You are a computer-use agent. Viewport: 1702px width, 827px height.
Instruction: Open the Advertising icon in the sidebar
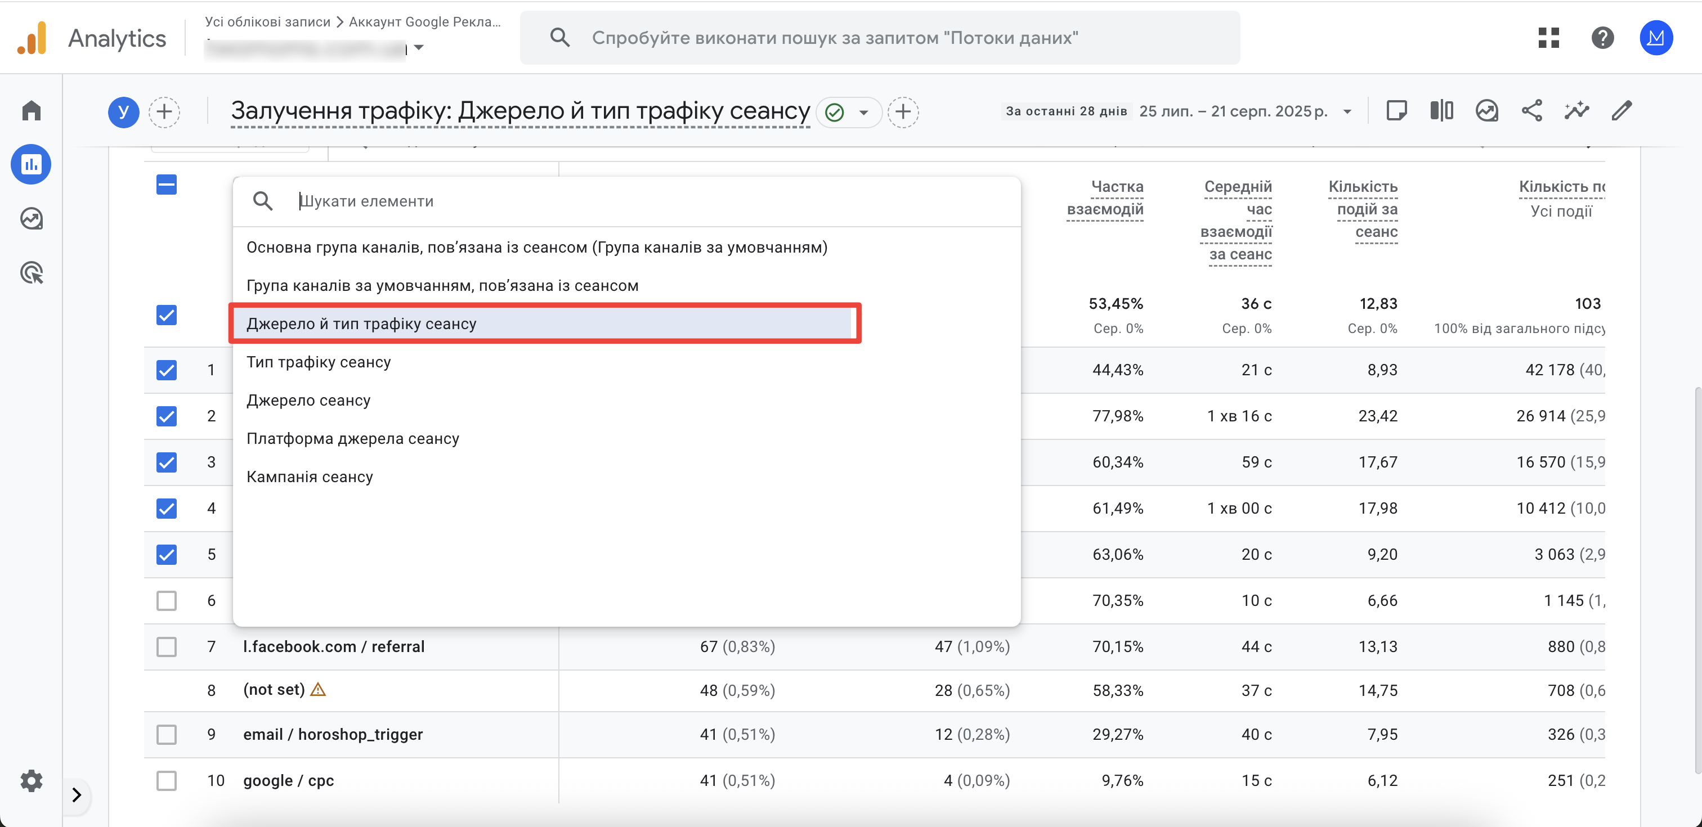coord(31,273)
